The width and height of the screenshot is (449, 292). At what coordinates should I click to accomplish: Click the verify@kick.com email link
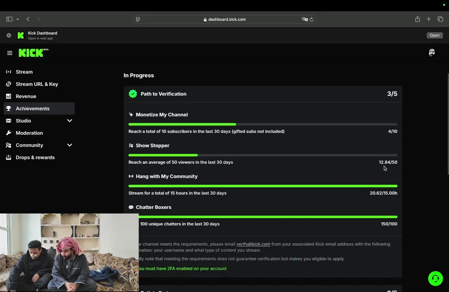pyautogui.click(x=253, y=244)
